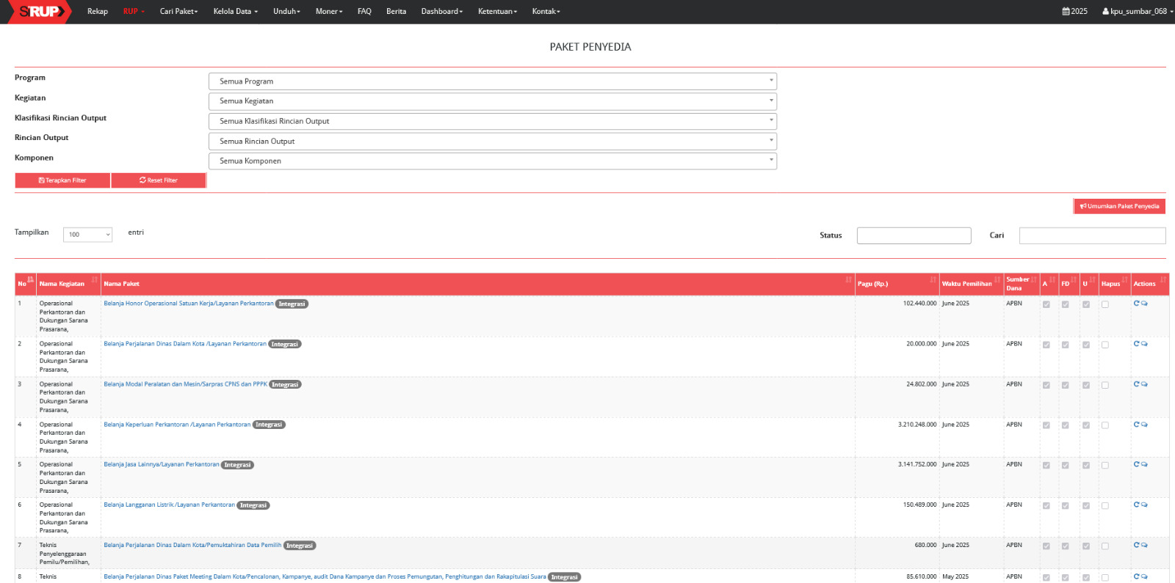1175x583 pixels.
Task: Sort table by the Waktu Pemilihan column
Action: (x=969, y=284)
